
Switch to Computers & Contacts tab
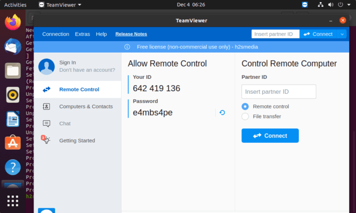[x=77, y=106]
